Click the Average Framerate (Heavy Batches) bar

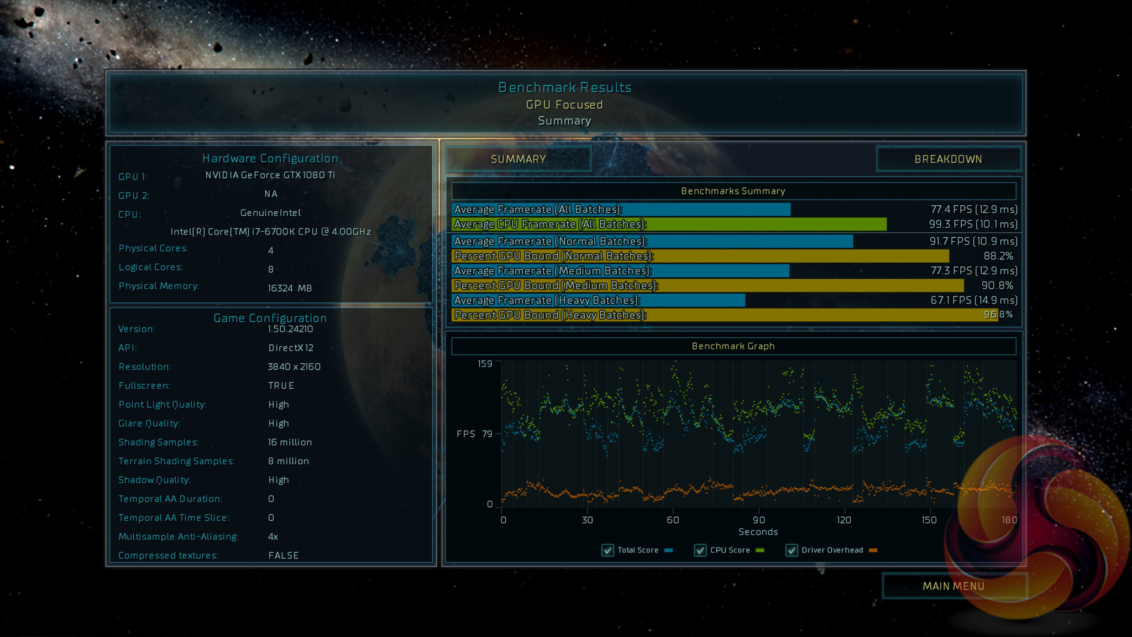pos(598,300)
